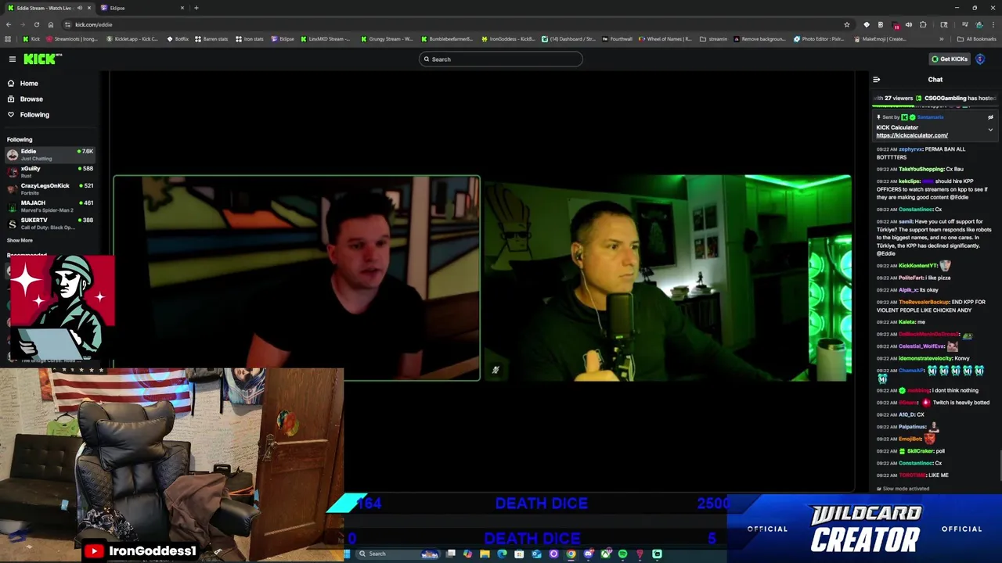Open Wheel of Names bookmark
1002x563 pixels.
click(665, 39)
